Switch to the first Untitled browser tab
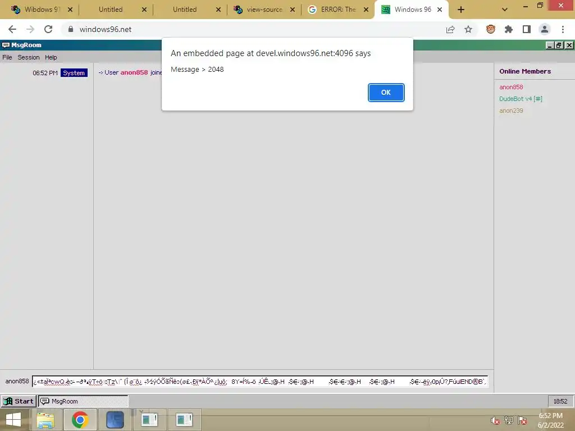575x431 pixels. (111, 10)
